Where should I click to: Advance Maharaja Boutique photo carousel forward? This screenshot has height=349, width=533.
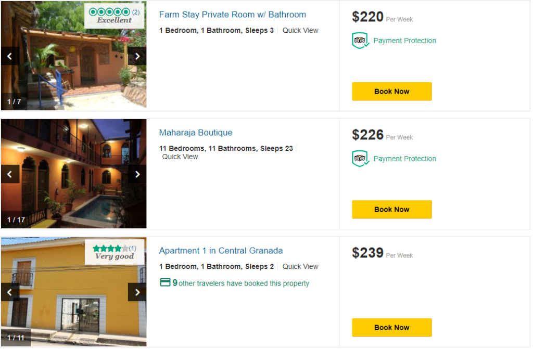coord(137,174)
